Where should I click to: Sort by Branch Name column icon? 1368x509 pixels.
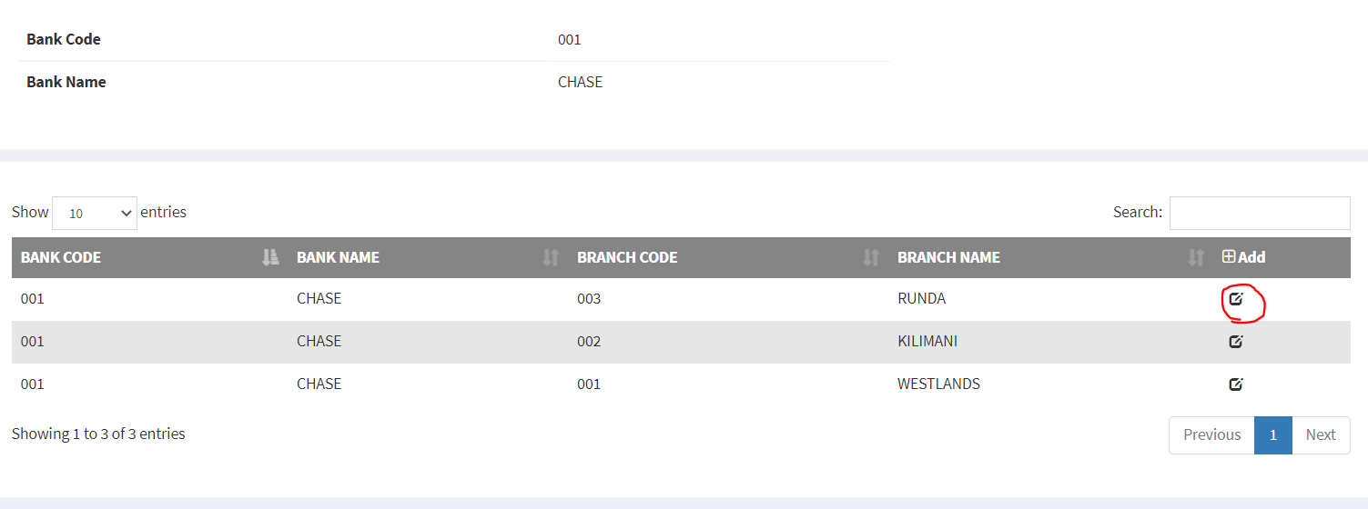pos(1195,258)
